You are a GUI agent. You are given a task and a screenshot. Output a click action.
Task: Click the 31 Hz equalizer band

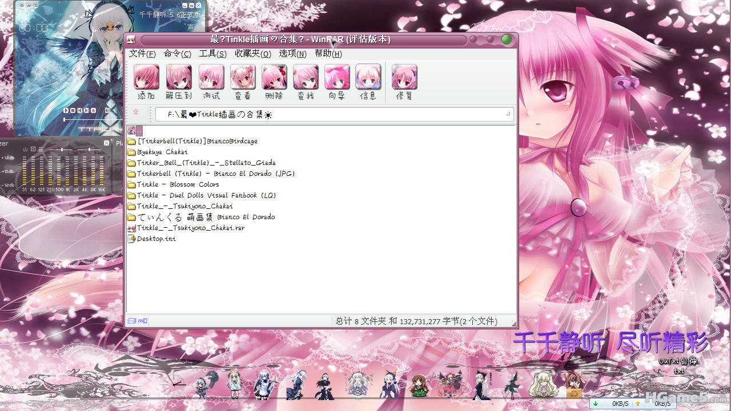(25, 171)
